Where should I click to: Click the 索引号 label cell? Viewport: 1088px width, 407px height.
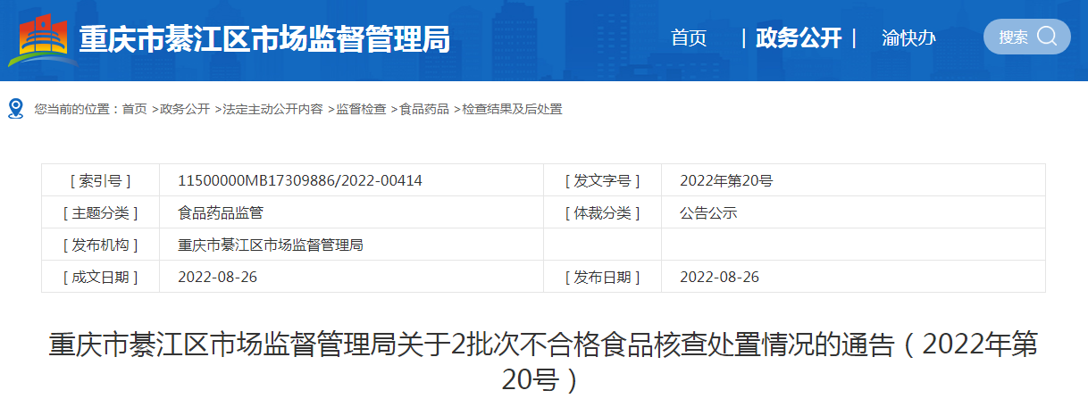[100, 180]
